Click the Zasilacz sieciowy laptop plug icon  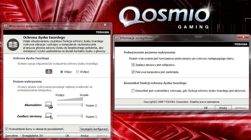click(x=49, y=116)
